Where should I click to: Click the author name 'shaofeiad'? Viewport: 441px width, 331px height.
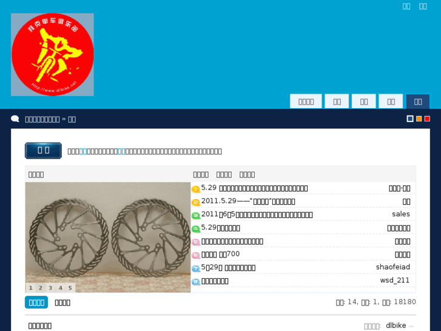coord(393,267)
